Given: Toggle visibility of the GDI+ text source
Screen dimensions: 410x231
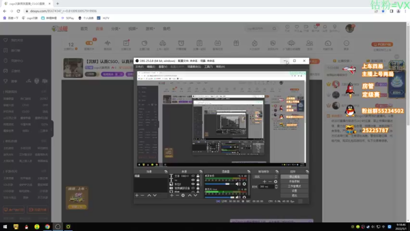Looking at the screenshot, I should click(x=193, y=176).
